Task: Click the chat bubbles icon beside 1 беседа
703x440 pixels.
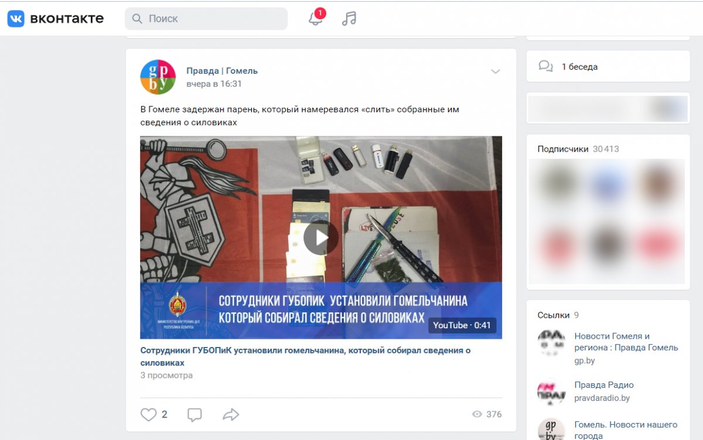Action: pyautogui.click(x=545, y=66)
